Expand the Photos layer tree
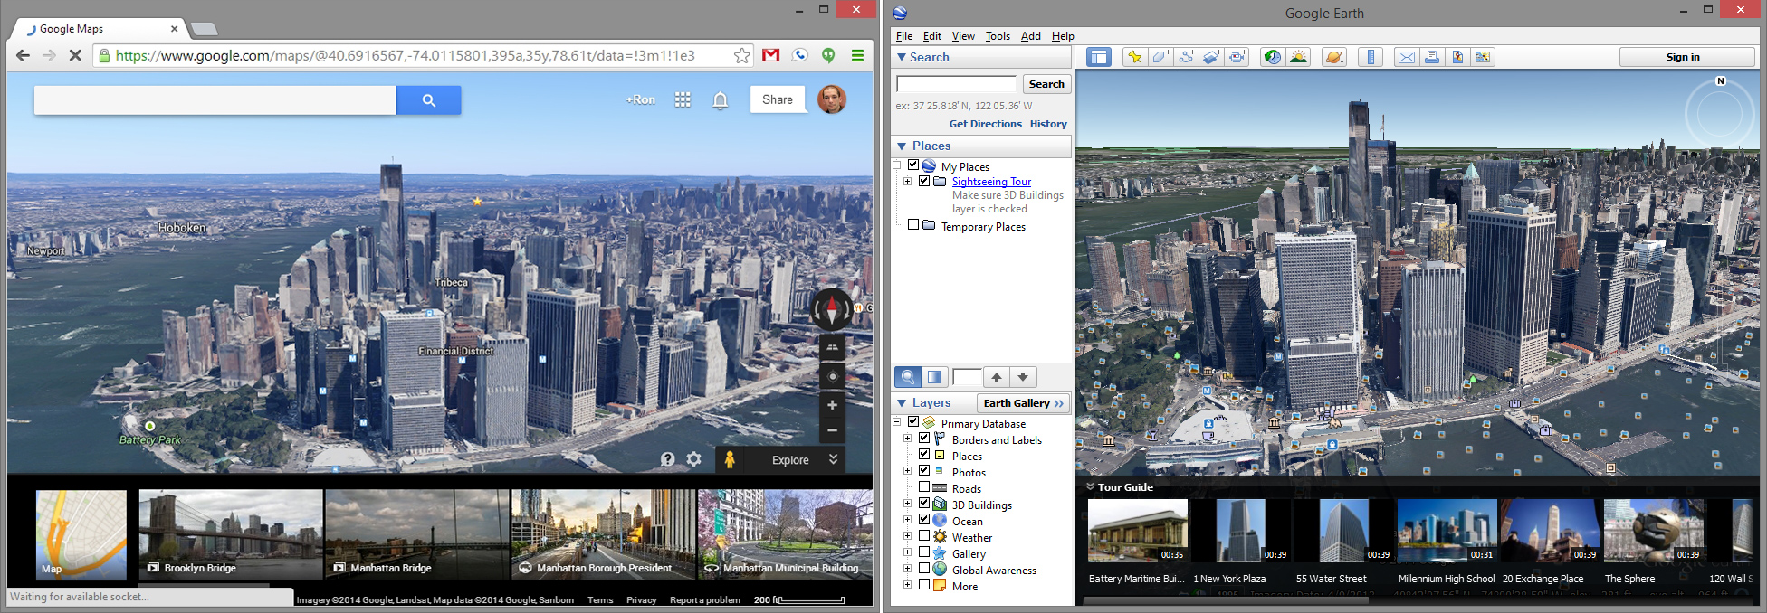 (x=908, y=471)
